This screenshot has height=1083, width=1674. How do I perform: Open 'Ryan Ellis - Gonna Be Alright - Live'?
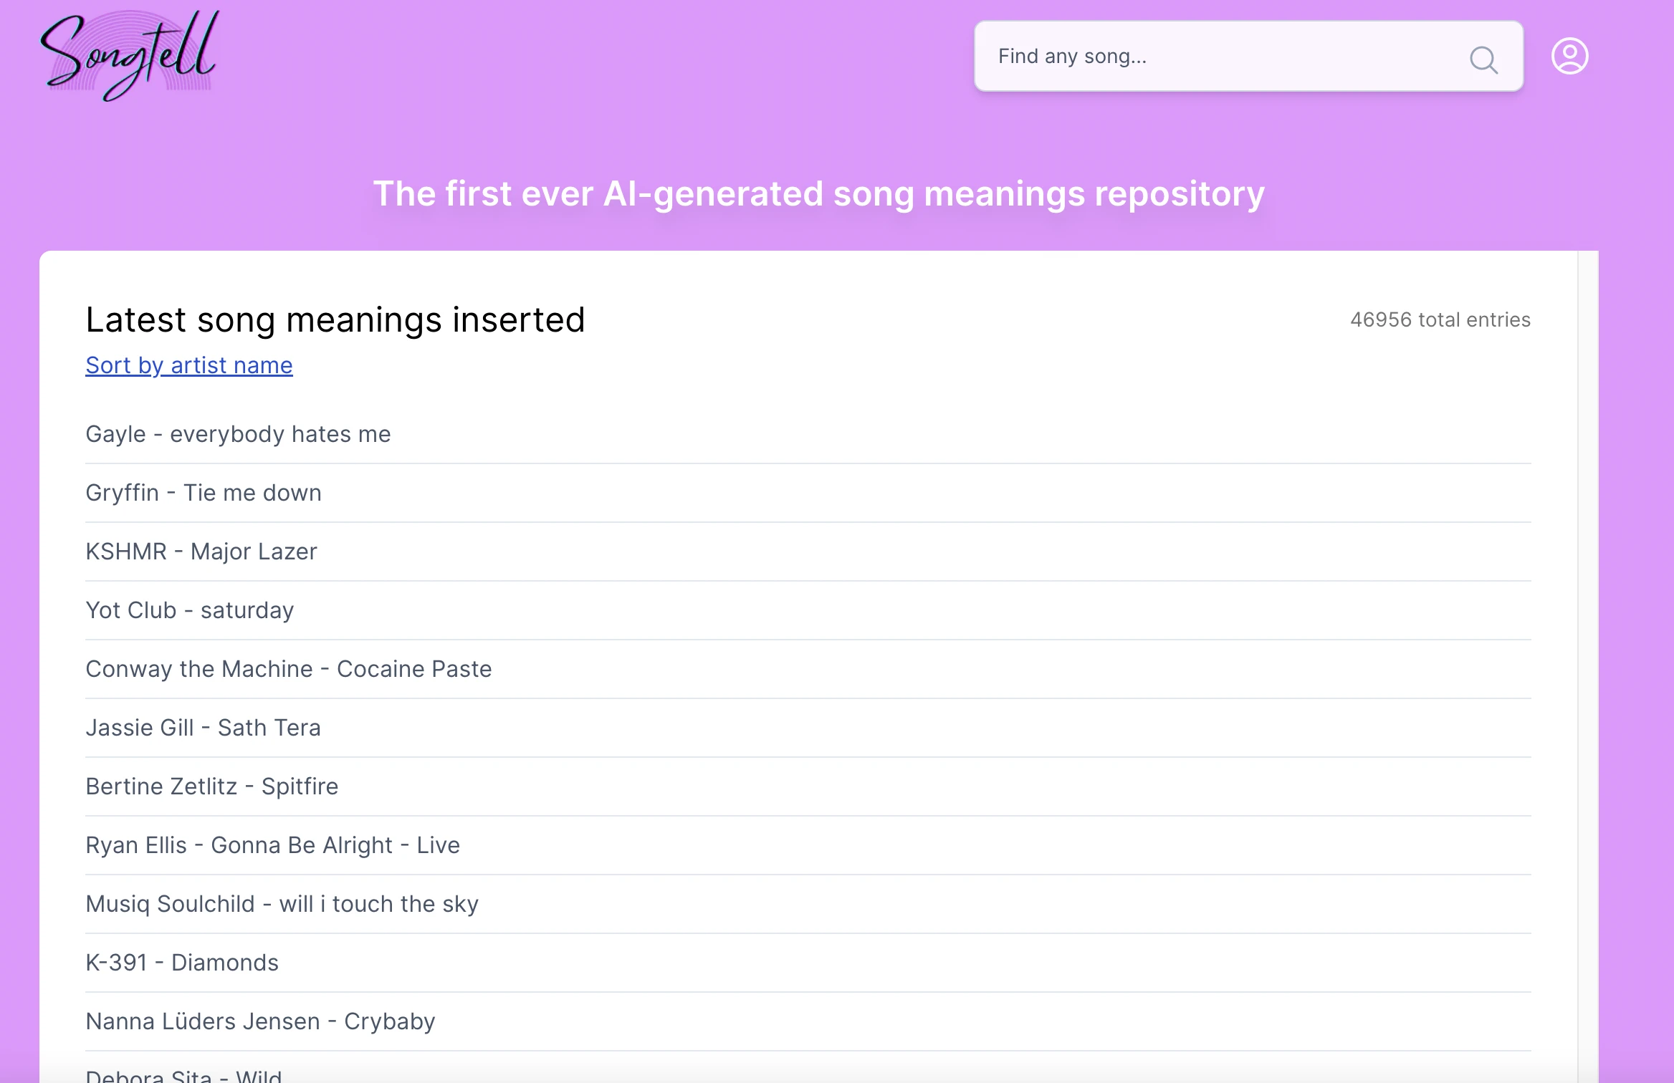(x=273, y=844)
